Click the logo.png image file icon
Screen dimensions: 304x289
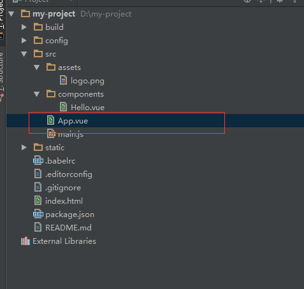coord(63,80)
